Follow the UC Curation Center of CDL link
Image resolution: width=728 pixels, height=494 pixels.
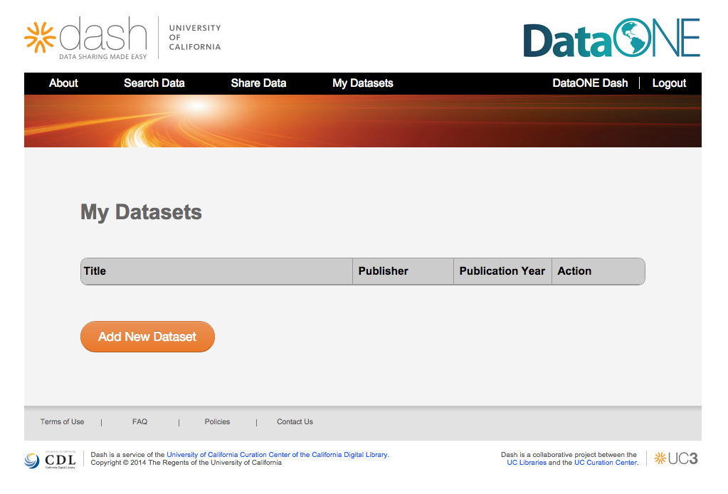click(x=278, y=455)
